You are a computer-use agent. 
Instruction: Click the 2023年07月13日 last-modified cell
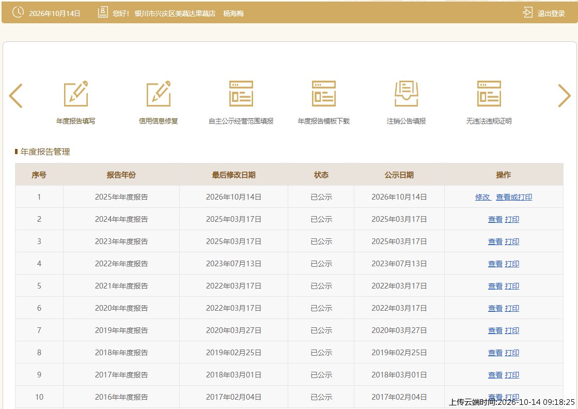(x=233, y=264)
